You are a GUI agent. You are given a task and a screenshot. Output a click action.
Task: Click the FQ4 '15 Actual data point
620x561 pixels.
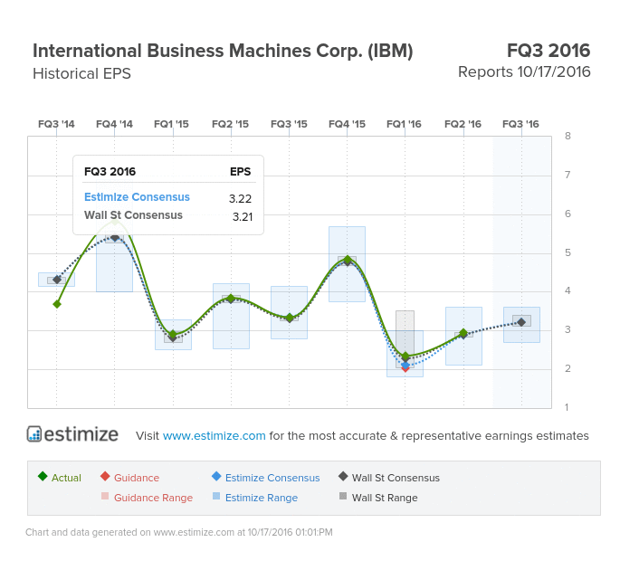click(348, 260)
